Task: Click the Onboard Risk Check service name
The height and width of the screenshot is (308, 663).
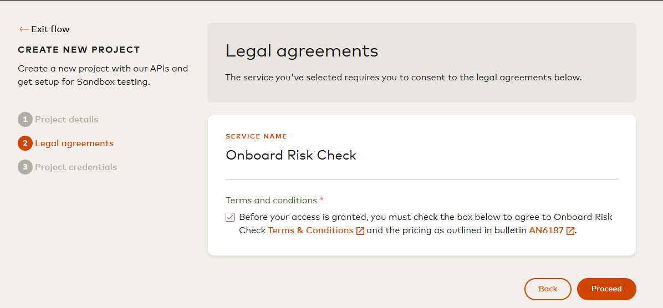Action: (x=291, y=155)
